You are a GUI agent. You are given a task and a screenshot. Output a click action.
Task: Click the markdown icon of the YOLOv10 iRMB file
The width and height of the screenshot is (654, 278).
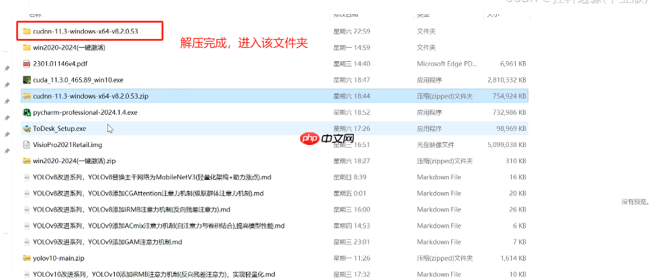[27, 274]
